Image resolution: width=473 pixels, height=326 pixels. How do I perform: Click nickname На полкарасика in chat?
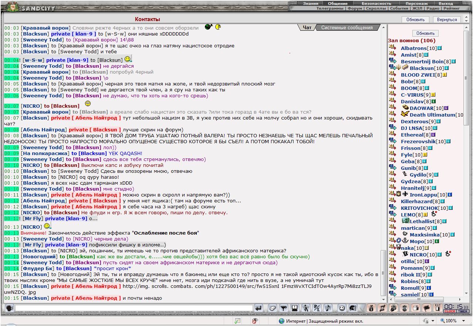click(x=44, y=153)
